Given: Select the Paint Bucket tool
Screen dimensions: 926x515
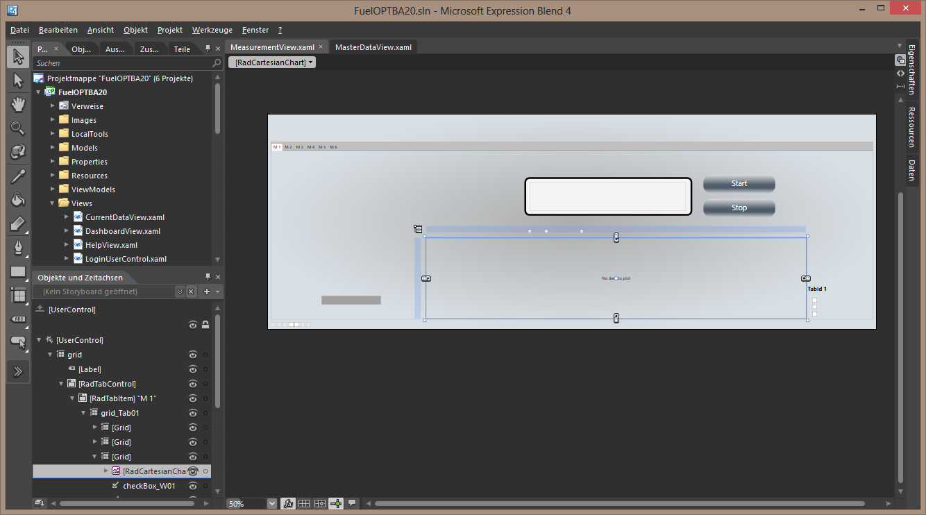Looking at the screenshot, I should pos(18,200).
